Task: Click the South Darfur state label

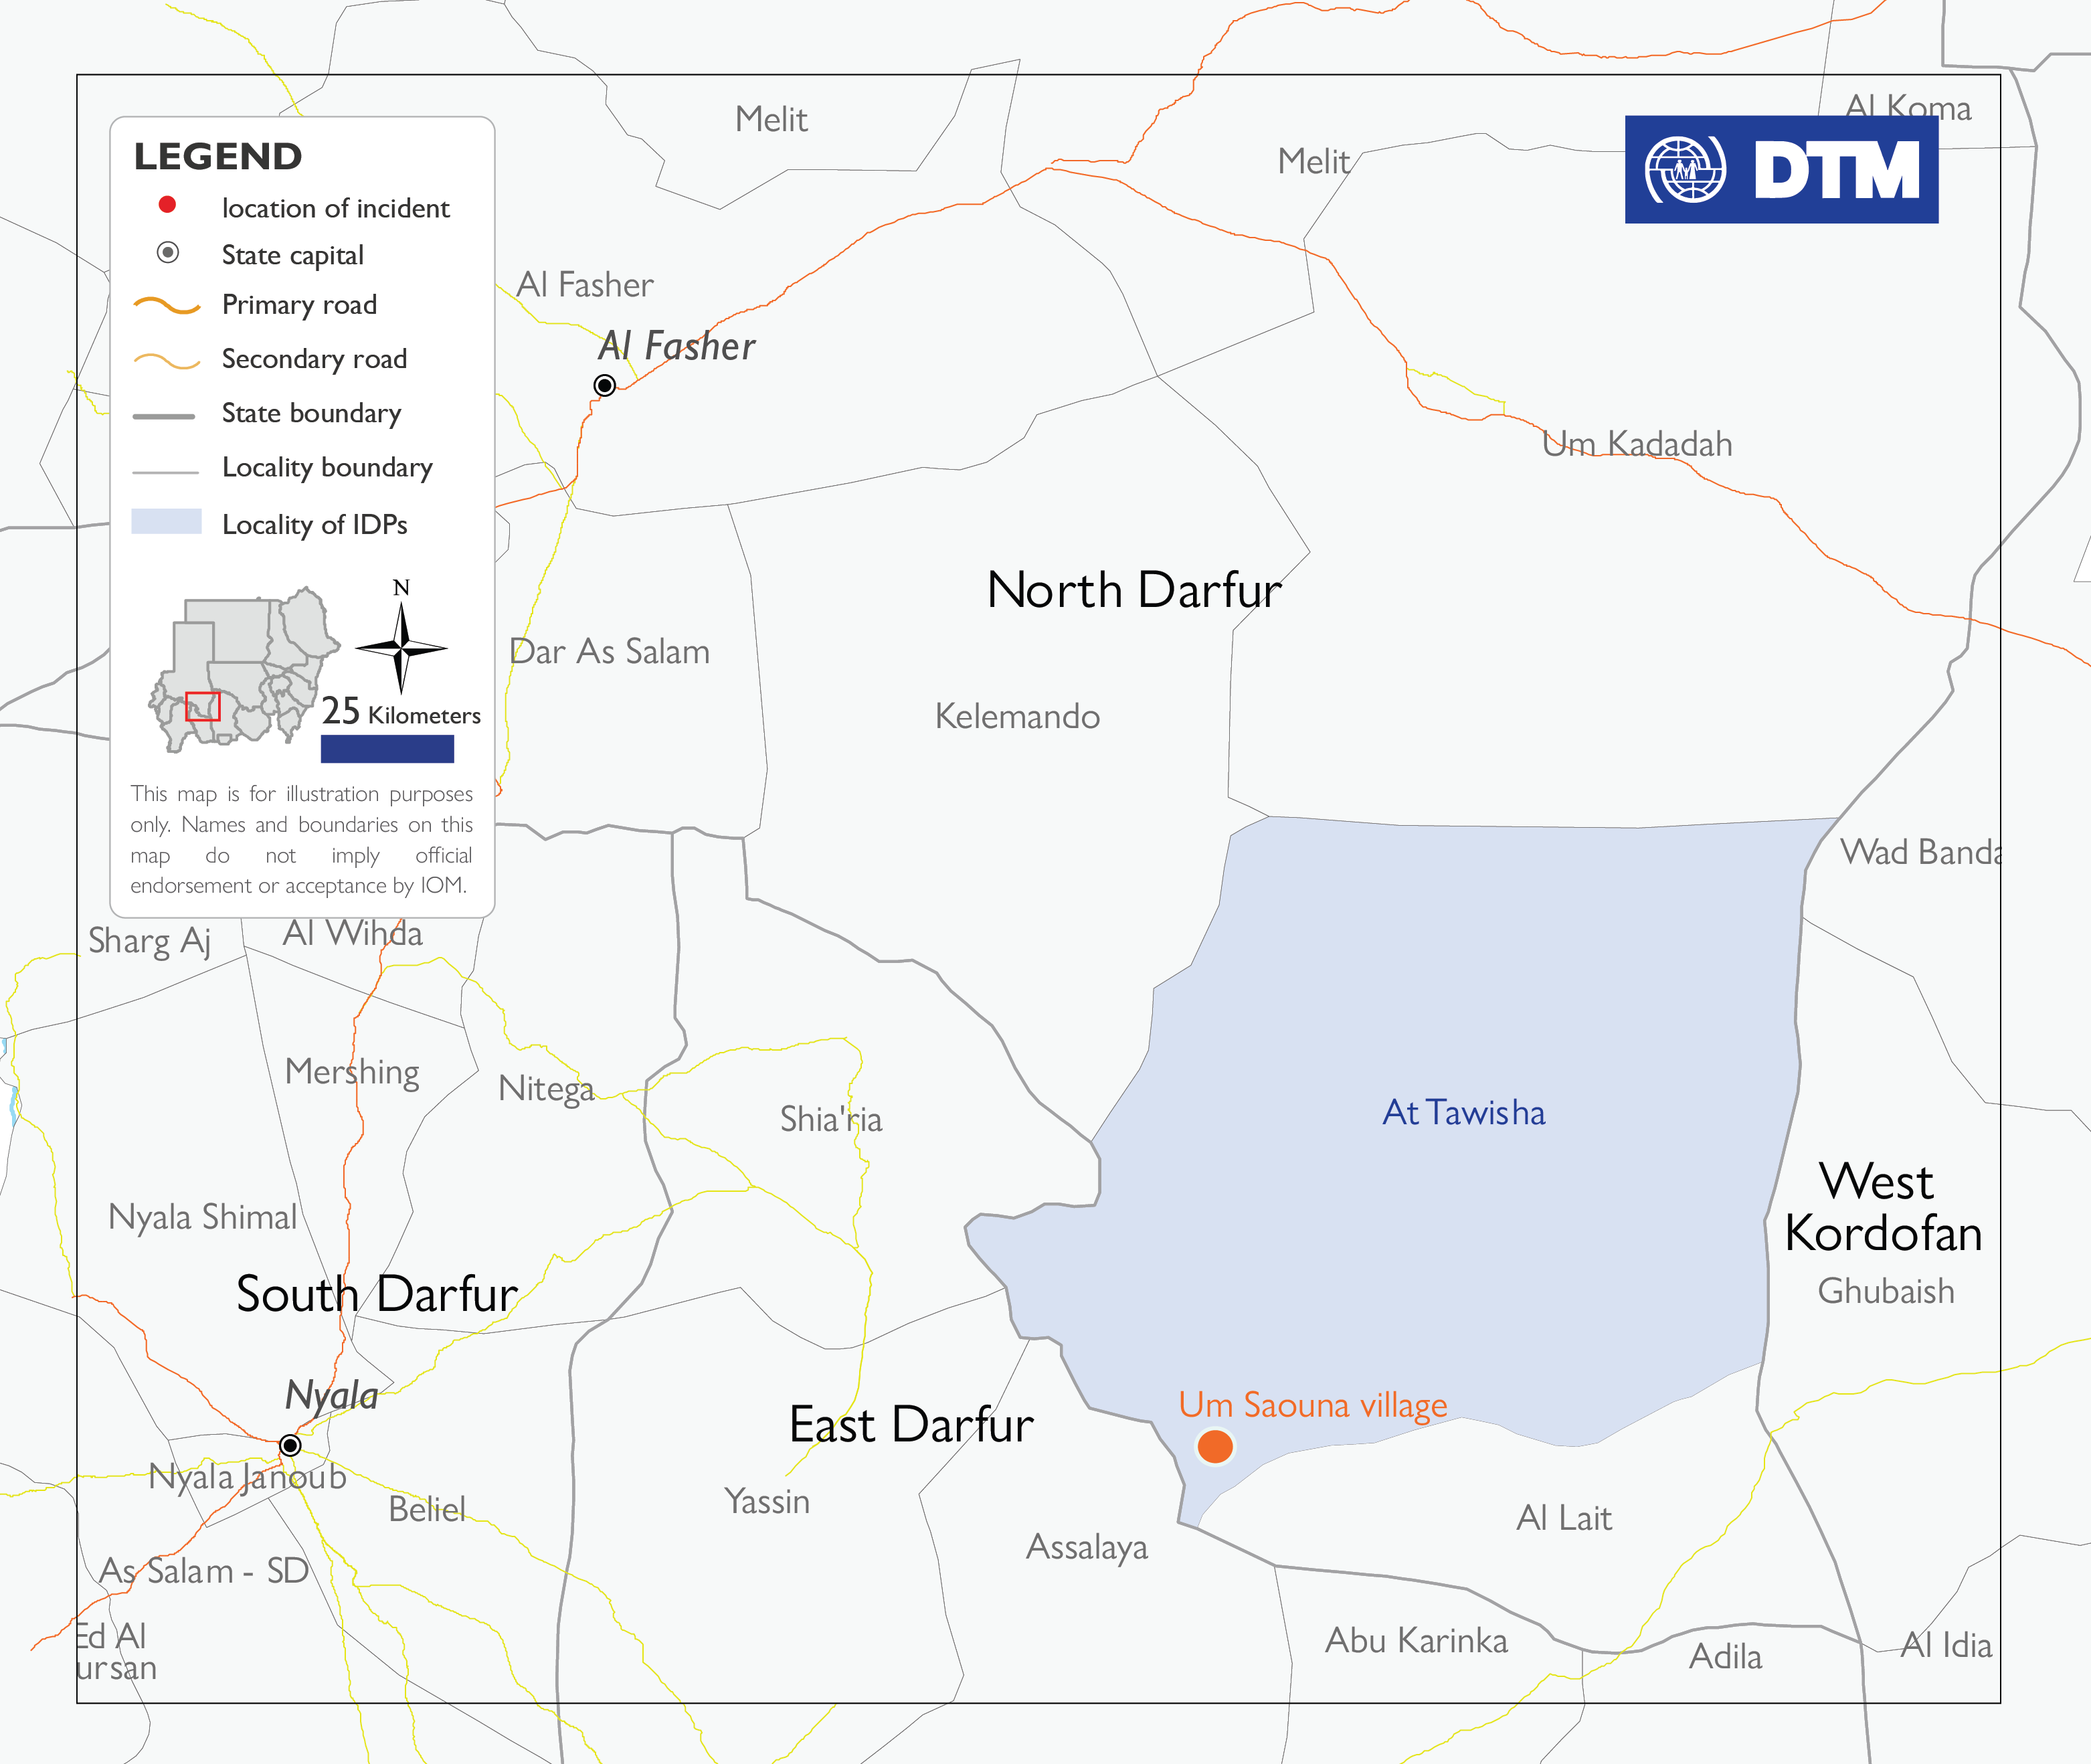Action: [x=376, y=1294]
